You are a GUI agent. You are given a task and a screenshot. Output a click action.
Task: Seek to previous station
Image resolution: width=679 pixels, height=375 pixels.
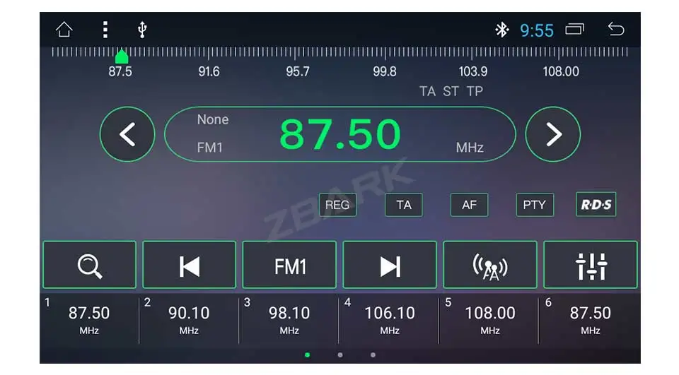pyautogui.click(x=190, y=265)
